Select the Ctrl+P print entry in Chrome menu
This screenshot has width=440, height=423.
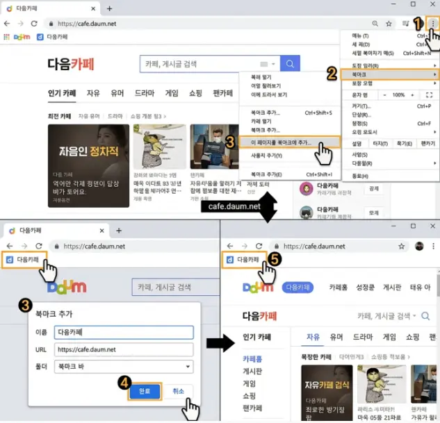[391, 106]
